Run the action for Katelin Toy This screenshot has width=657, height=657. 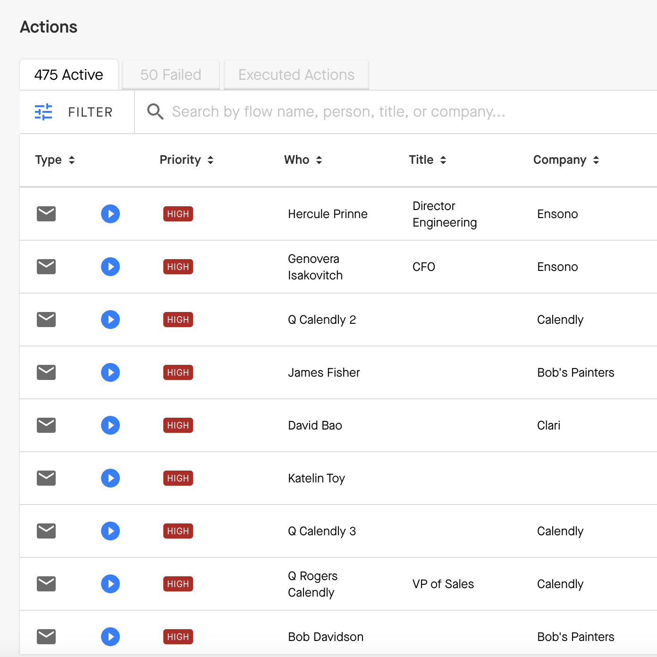click(110, 478)
